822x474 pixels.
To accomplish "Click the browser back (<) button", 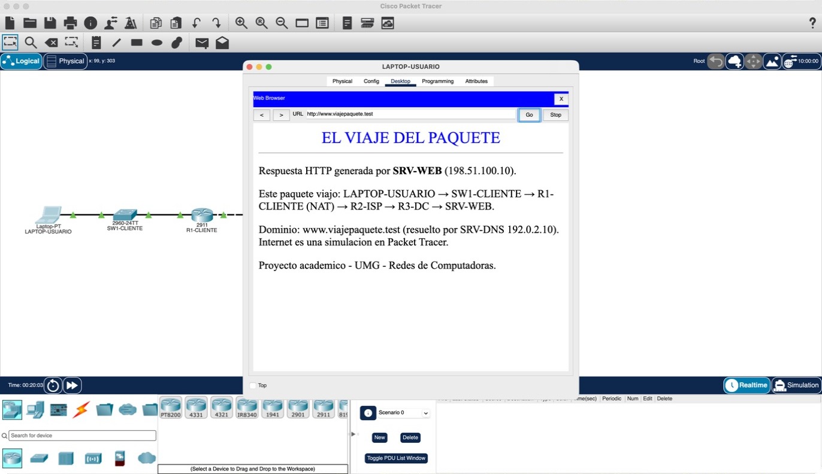I will 262,115.
